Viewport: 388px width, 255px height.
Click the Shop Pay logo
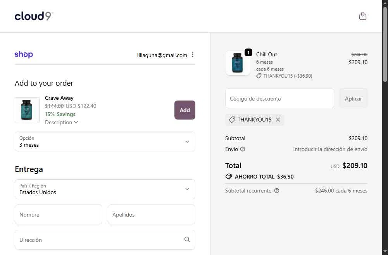24,54
